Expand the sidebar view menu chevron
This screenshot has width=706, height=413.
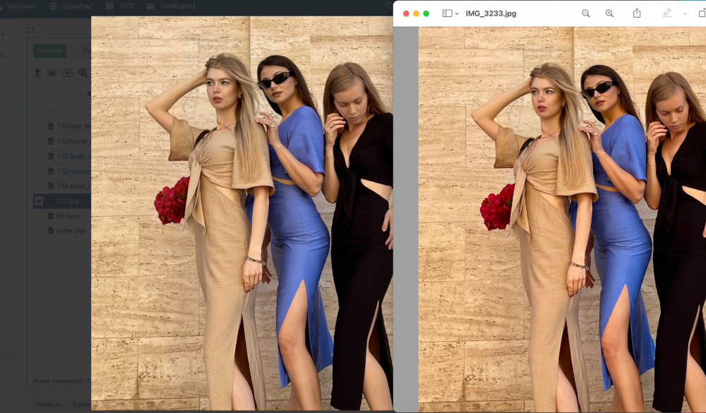tap(457, 14)
